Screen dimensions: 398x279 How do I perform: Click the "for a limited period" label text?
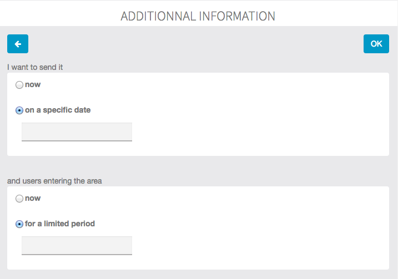coord(60,224)
